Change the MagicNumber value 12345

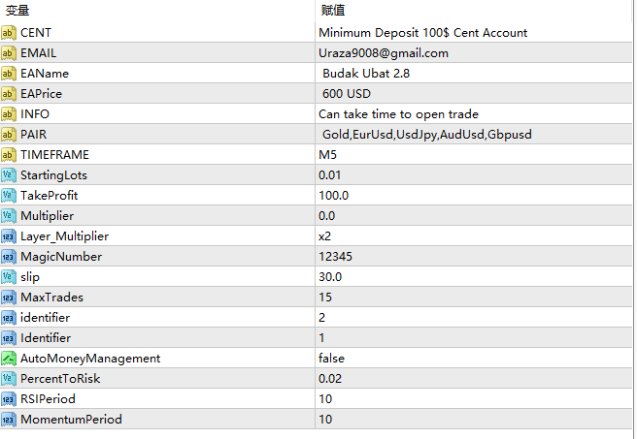coord(334,257)
